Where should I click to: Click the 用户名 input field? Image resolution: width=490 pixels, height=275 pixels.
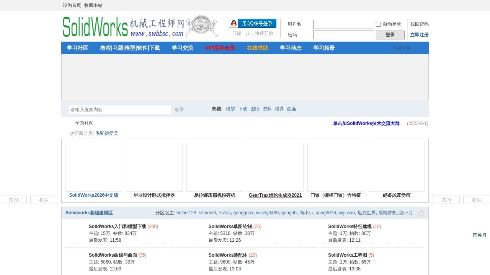[343, 24]
